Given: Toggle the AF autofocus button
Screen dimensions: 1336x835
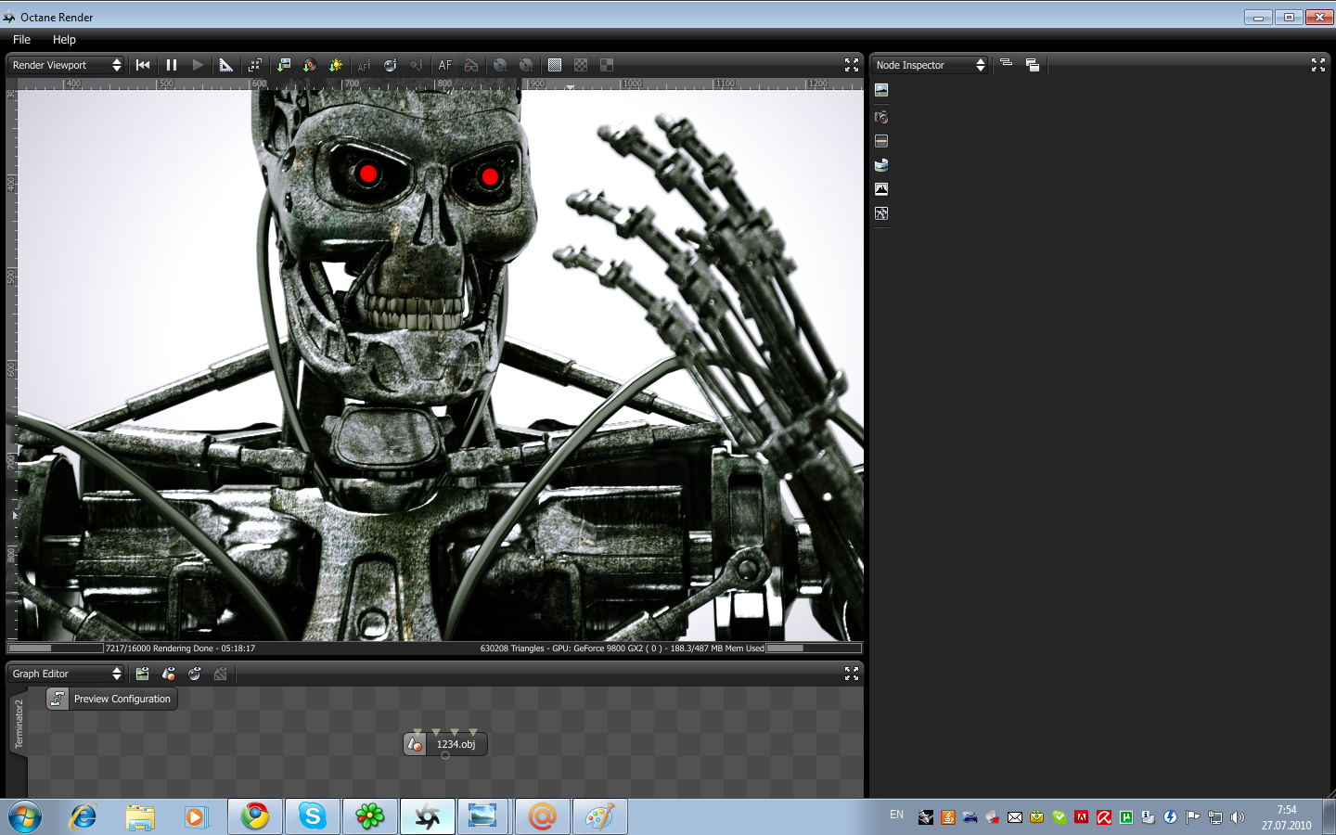Looking at the screenshot, I should pyautogui.click(x=445, y=65).
